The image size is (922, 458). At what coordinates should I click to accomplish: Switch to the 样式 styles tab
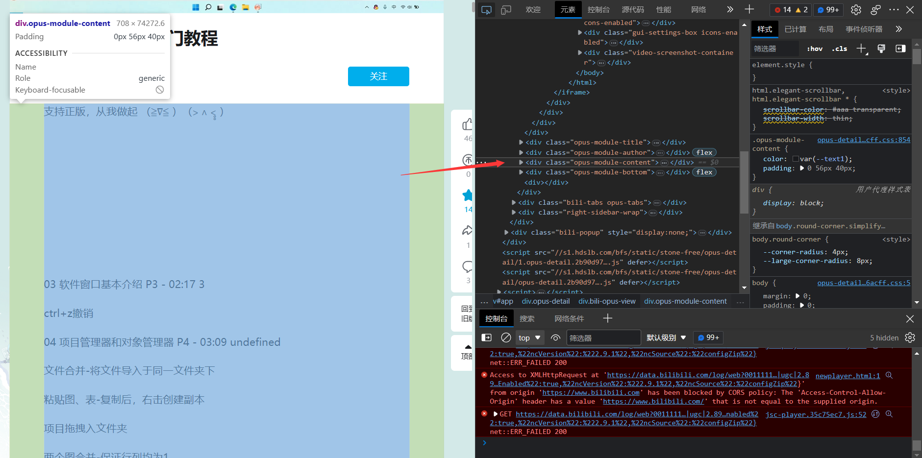(765, 29)
